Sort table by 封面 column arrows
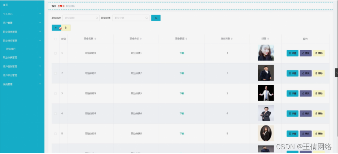338x154 pixels. 268,39
